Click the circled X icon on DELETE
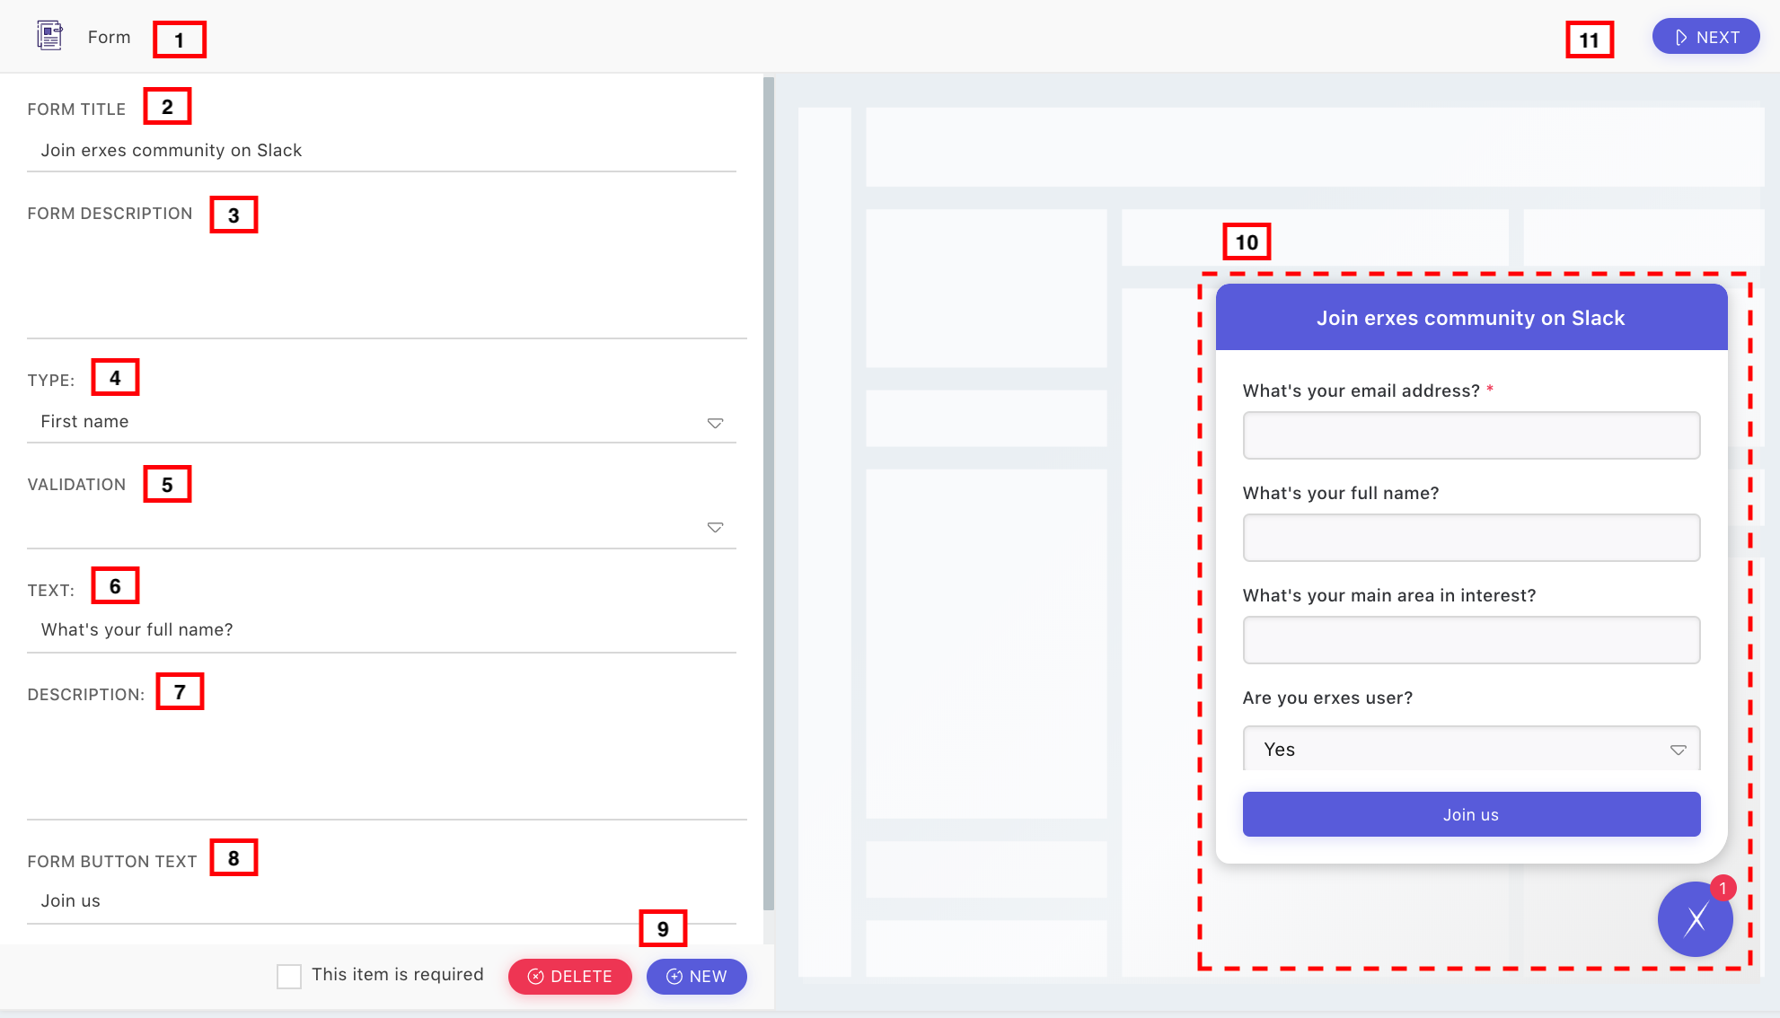The width and height of the screenshot is (1780, 1018). coord(536,977)
